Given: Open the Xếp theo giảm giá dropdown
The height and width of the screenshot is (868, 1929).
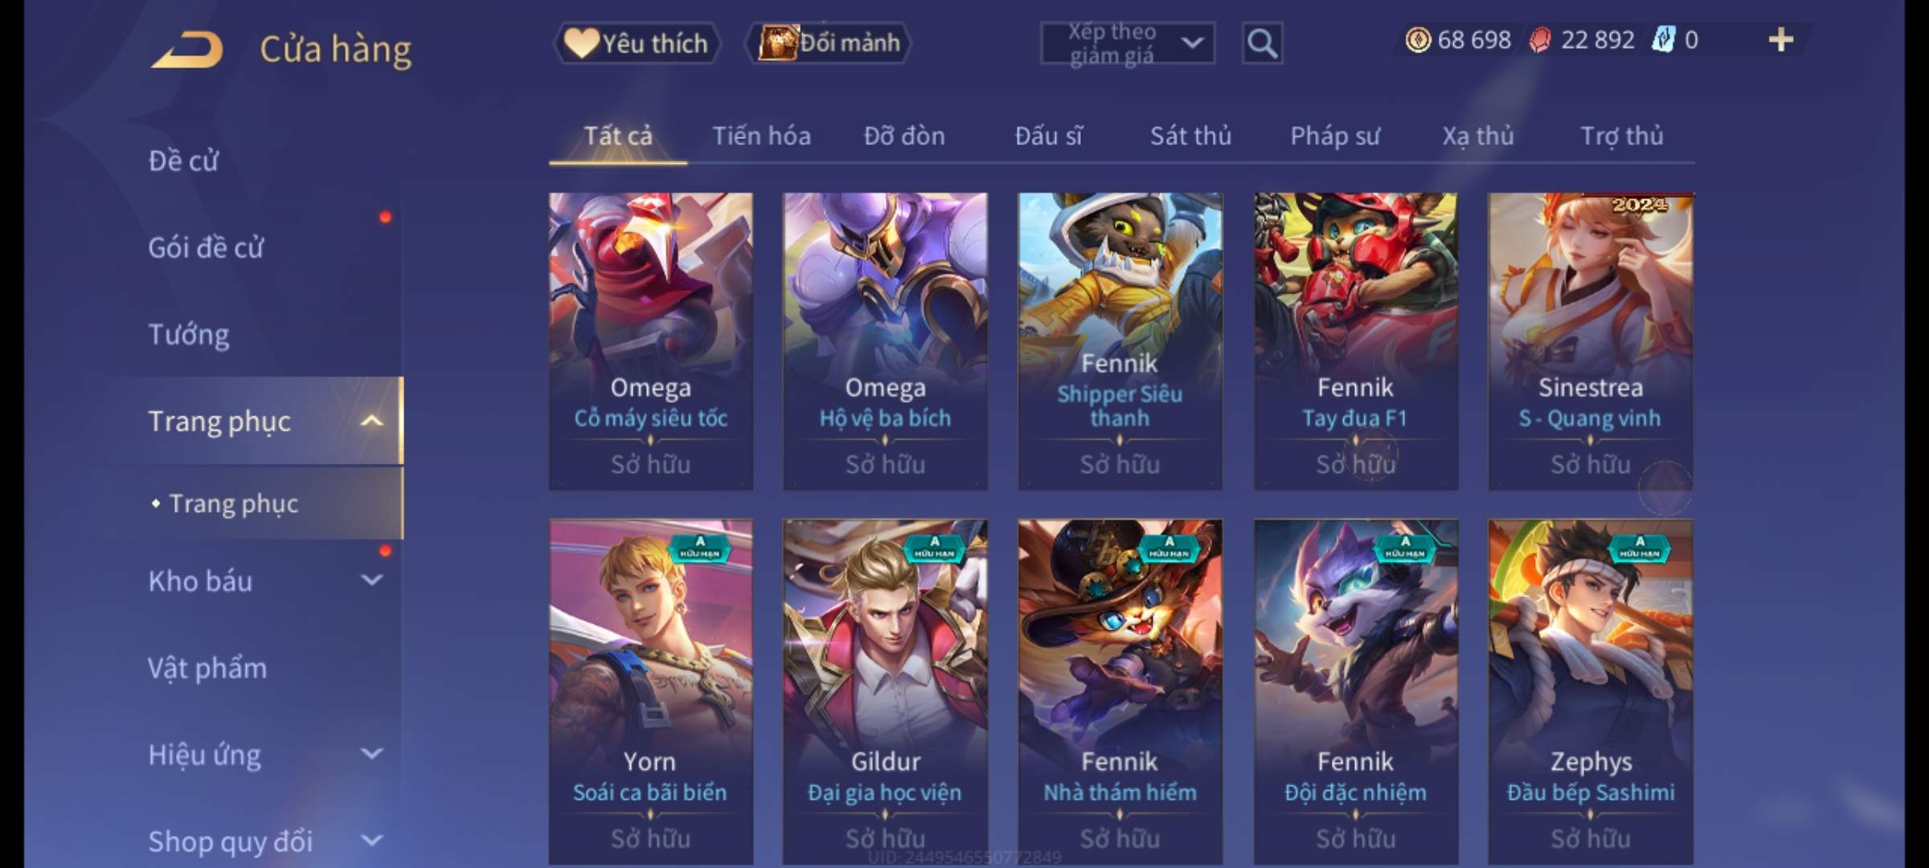Looking at the screenshot, I should [x=1128, y=43].
